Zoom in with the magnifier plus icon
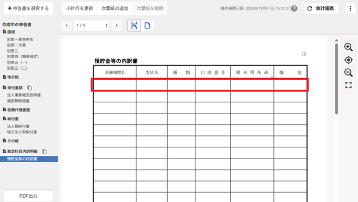Image resolution: width=358 pixels, height=202 pixels. [x=349, y=47]
